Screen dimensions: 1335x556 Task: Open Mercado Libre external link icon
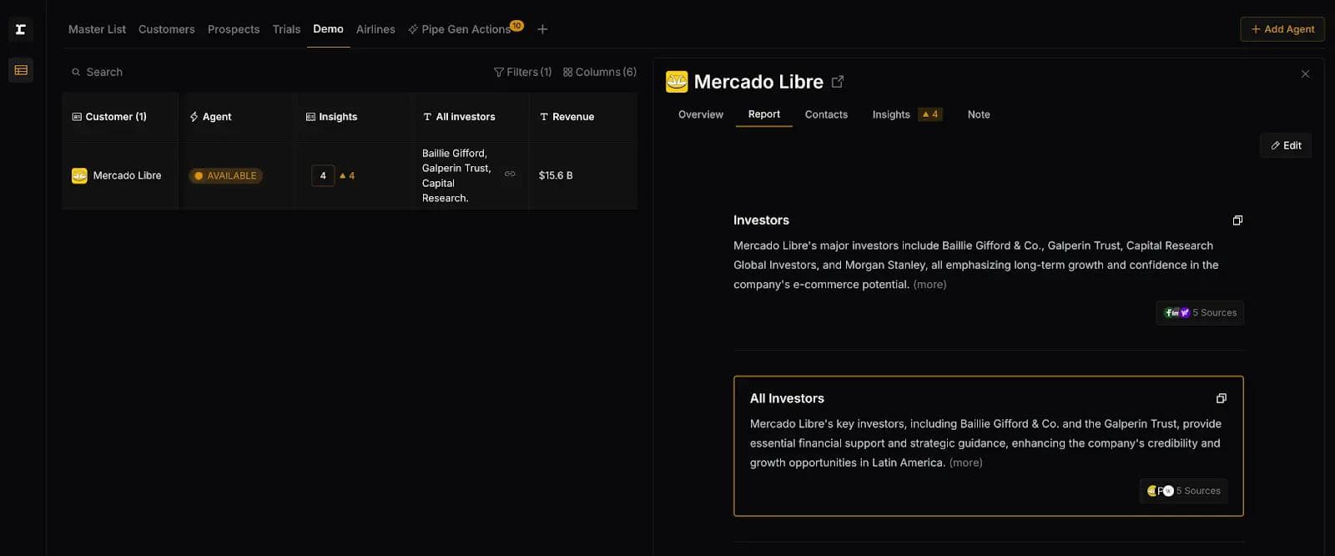tap(838, 82)
